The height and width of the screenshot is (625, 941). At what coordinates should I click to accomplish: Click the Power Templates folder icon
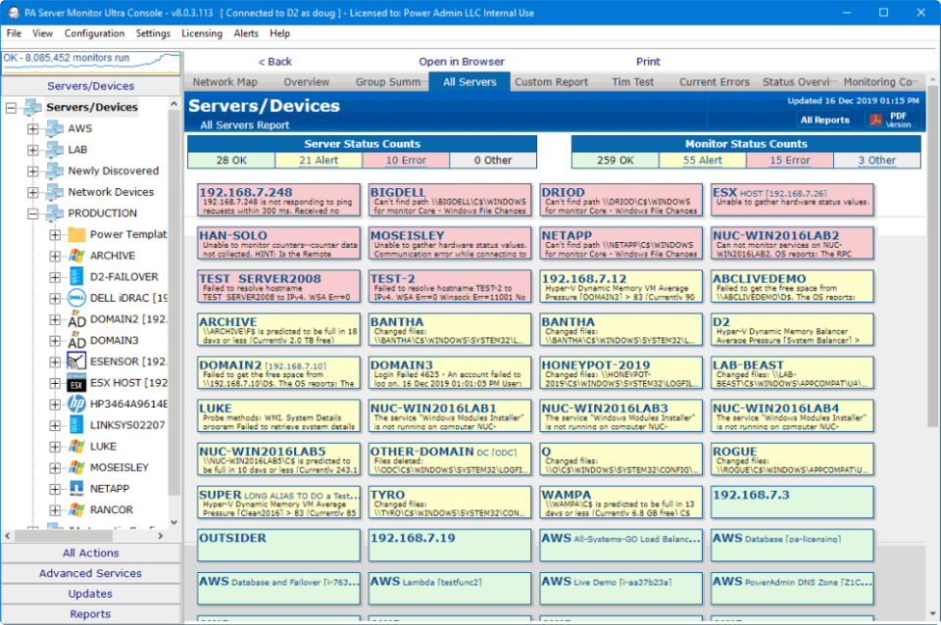[76, 232]
